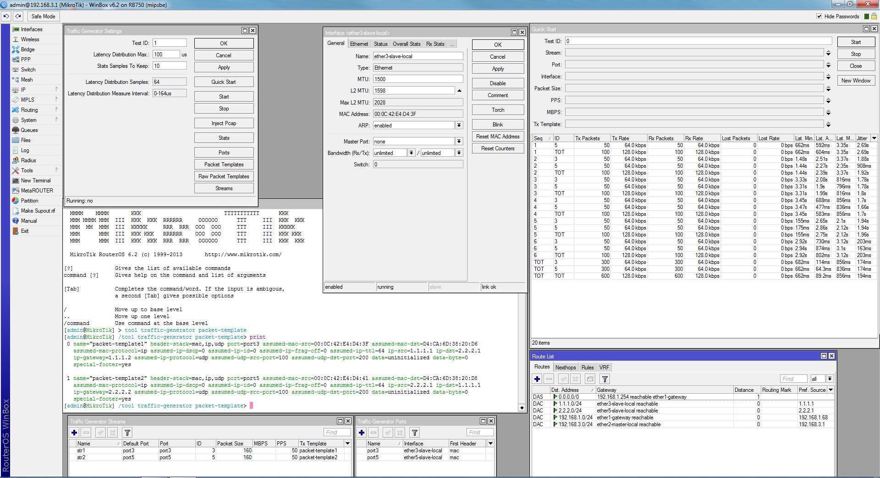The width and height of the screenshot is (880, 478).
Task: Expand the Stream field in Quick Start
Action: click(x=828, y=53)
